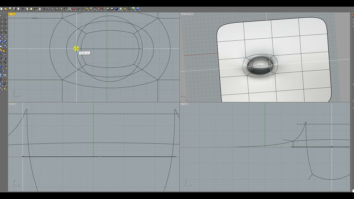Open Help with the question mark icon
The image size is (354, 199).
point(138,9)
